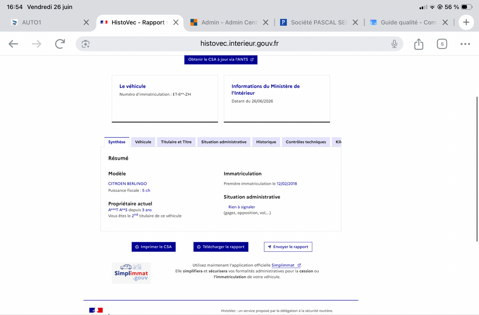Viewport: 479px width, 315px height.
Task: Open the Simplimmat application link
Action: (x=286, y=265)
